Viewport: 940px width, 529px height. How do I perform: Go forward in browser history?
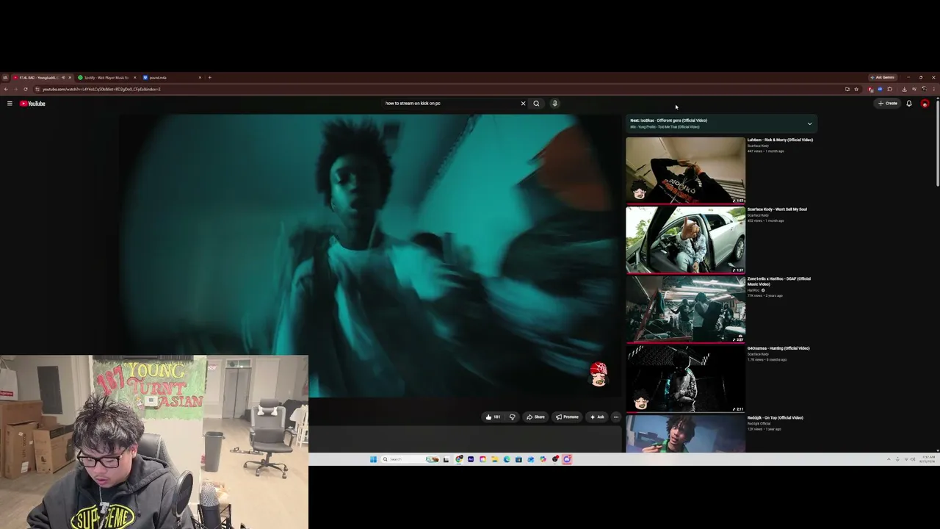pyautogui.click(x=15, y=89)
